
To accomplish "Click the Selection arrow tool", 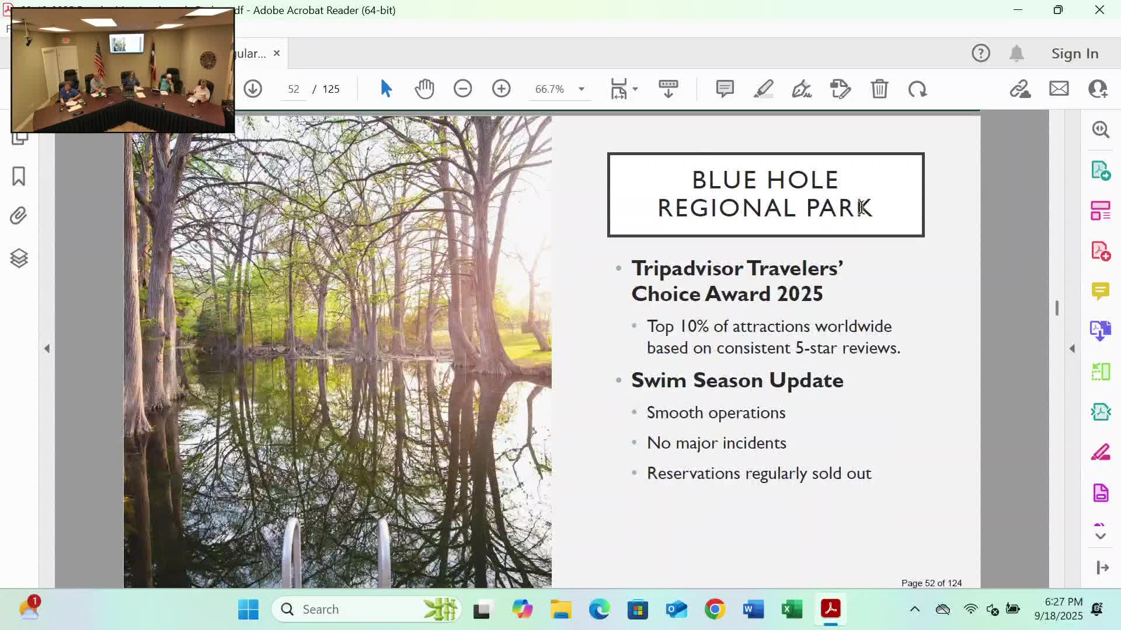I will point(386,89).
